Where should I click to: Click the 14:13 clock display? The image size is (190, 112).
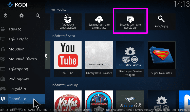[182, 4]
